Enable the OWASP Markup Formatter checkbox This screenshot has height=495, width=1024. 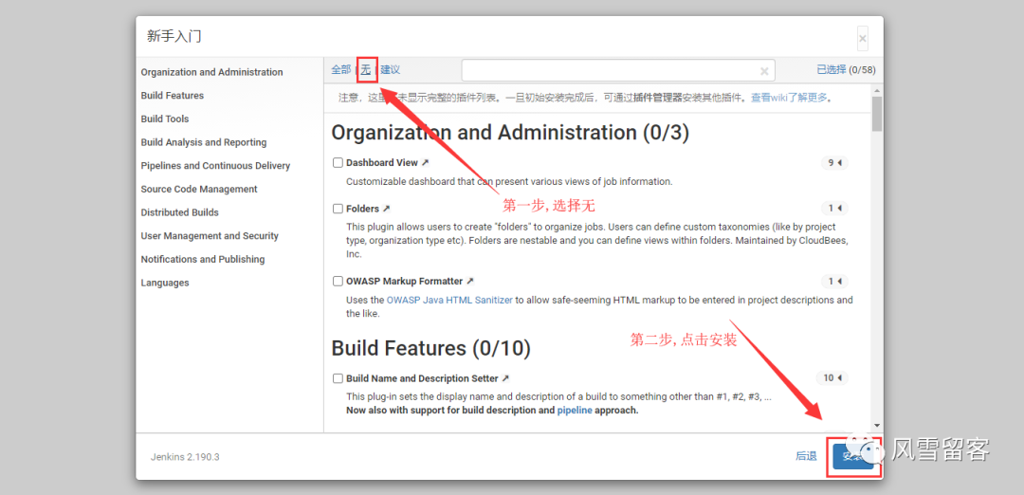pyautogui.click(x=338, y=282)
